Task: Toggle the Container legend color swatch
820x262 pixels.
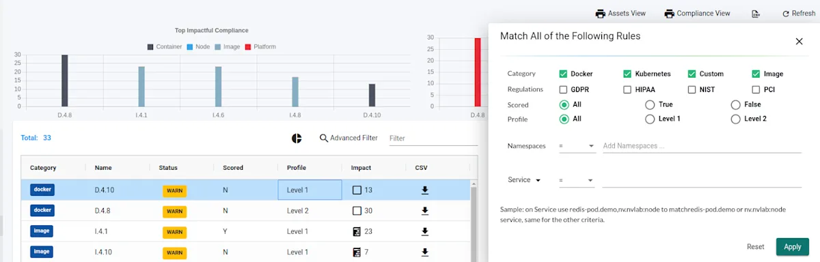Action: tap(150, 47)
